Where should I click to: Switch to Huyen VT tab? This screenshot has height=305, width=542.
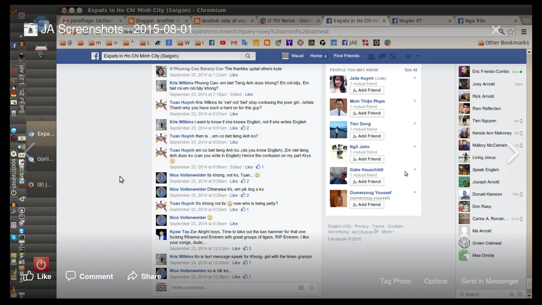(421, 20)
